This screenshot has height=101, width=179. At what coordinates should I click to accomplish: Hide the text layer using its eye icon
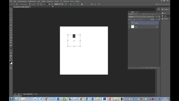coord(129,23)
